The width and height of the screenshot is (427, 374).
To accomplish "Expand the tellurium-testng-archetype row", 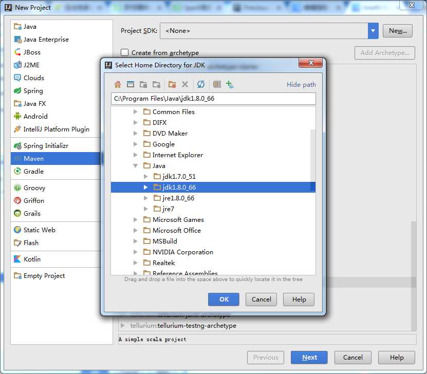I will (122, 326).
